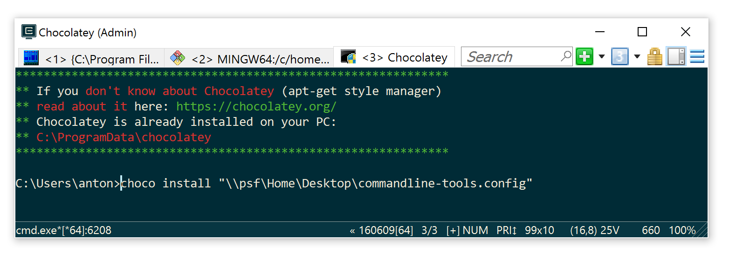The image size is (729, 255).
Task: Click "Chocolatey is already installed" line
Action: click(186, 122)
